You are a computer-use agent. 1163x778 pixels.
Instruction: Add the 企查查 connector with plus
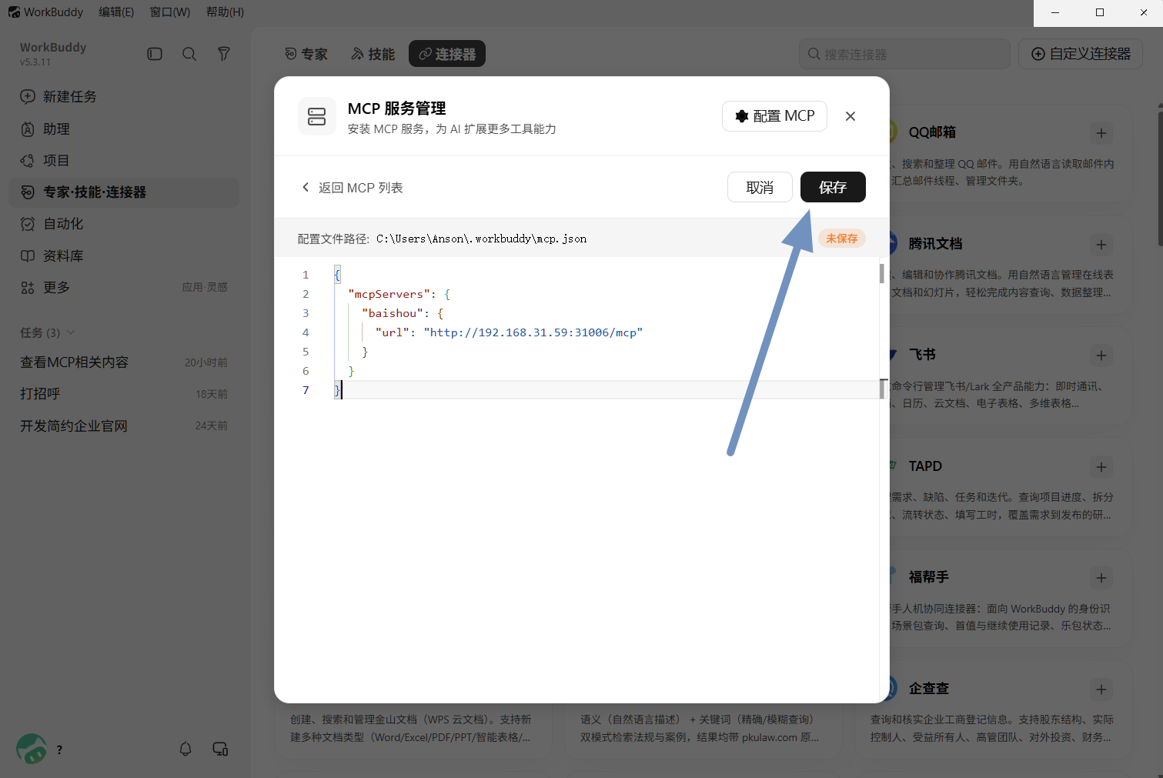click(x=1101, y=690)
